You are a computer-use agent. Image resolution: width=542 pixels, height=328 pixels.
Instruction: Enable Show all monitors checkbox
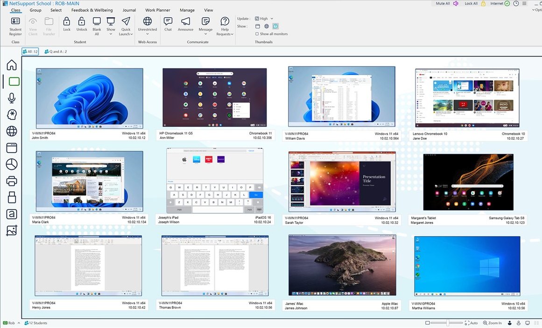click(x=257, y=34)
